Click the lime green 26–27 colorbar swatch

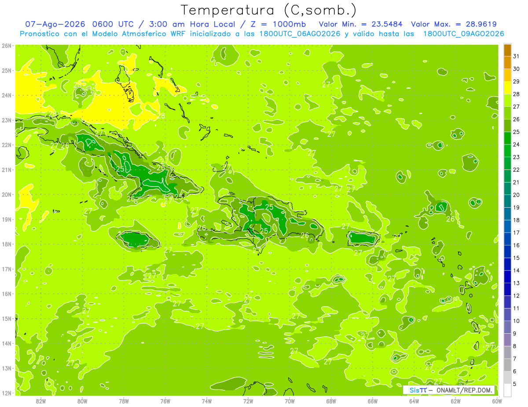507,113
